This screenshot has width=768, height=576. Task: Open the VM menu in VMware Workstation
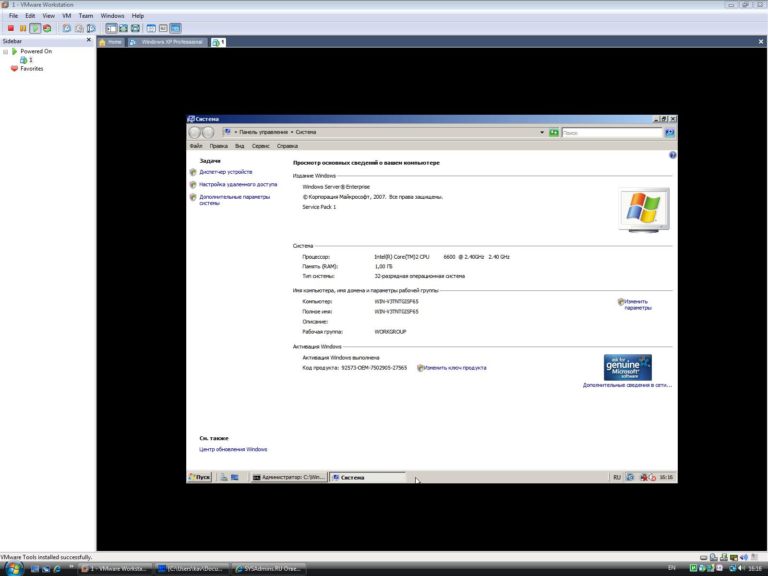[x=67, y=16]
